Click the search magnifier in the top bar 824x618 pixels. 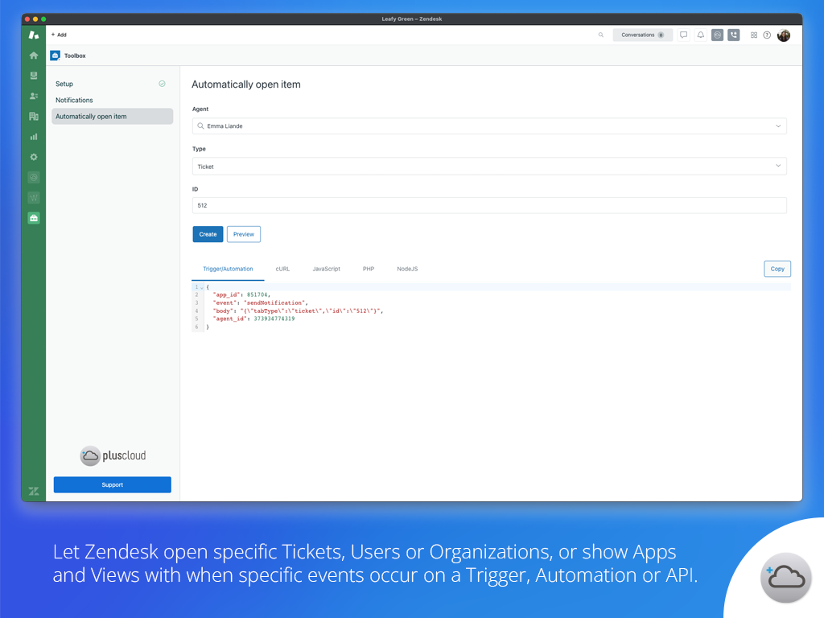click(600, 35)
